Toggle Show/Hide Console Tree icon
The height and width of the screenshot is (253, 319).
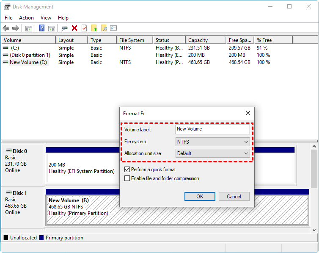coord(29,28)
